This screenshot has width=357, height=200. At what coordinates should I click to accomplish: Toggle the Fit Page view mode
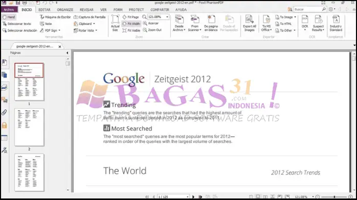click(130, 17)
